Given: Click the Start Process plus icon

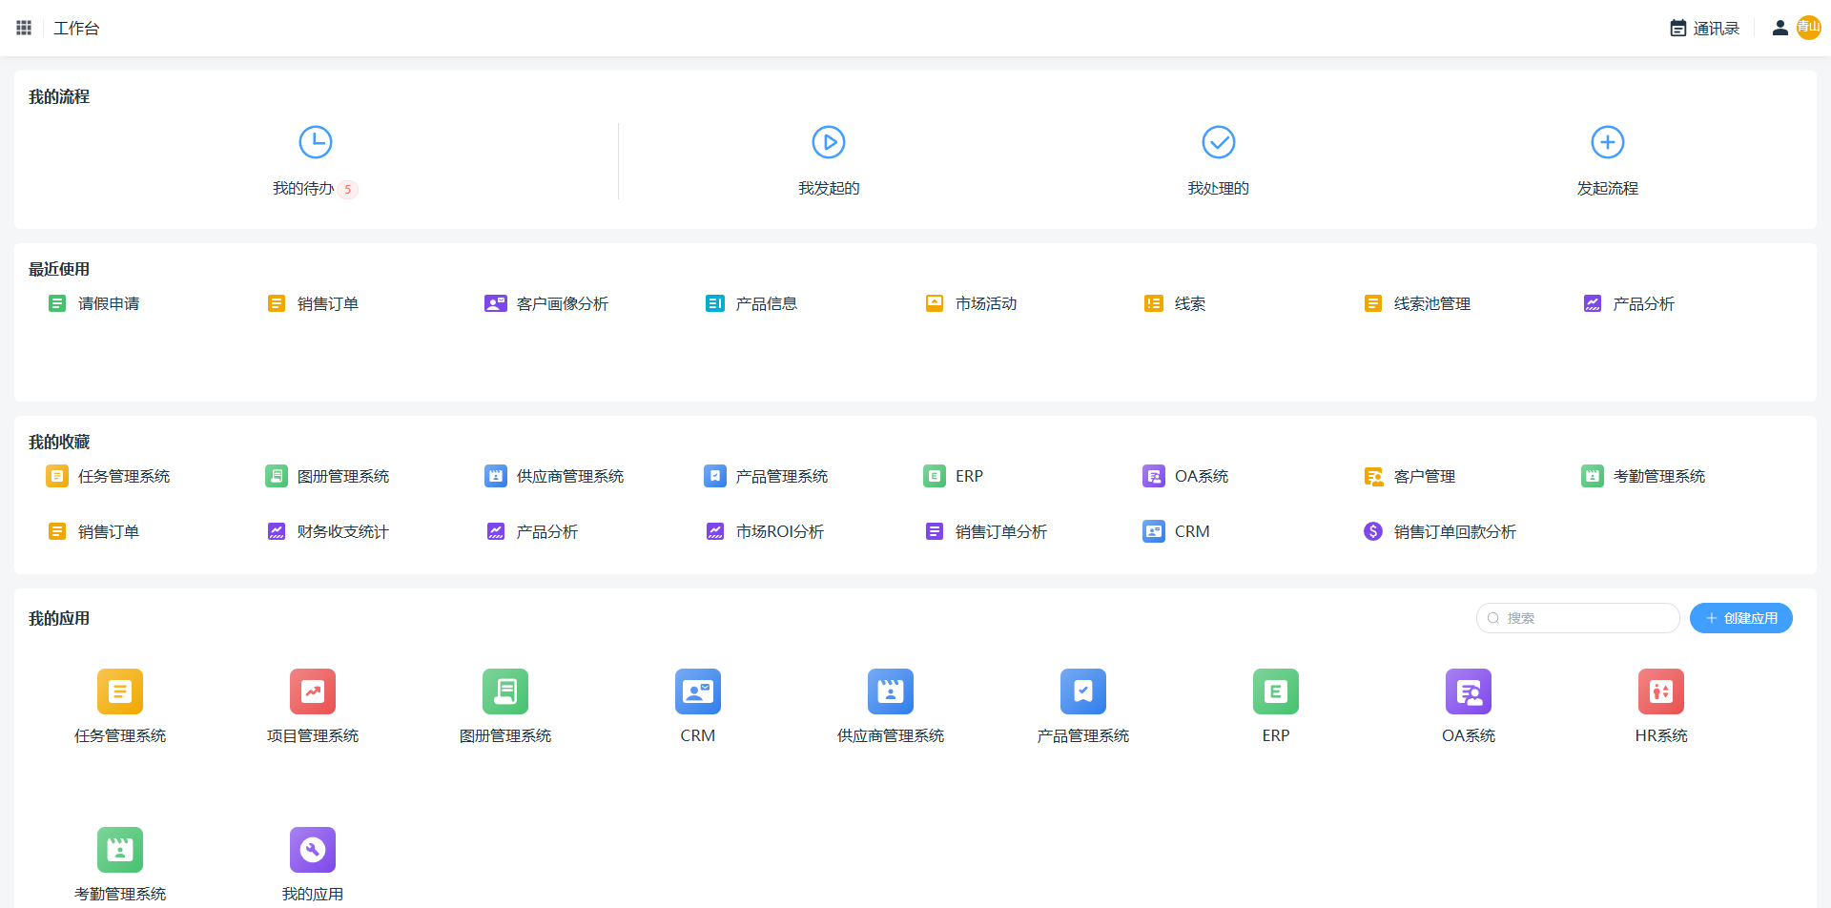Looking at the screenshot, I should coord(1607,142).
